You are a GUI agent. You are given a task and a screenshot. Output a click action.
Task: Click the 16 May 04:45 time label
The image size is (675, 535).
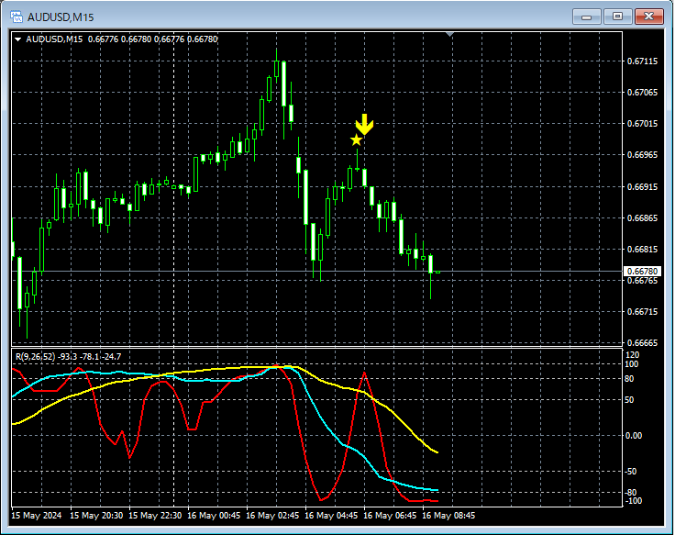tap(330, 515)
